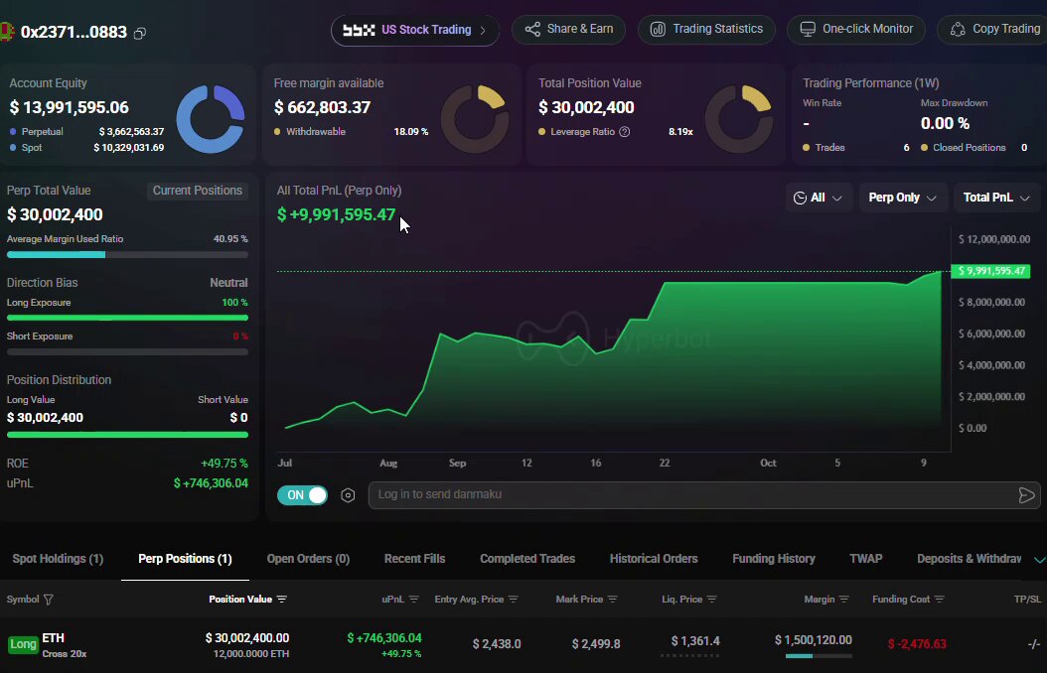Sort by Position Value column icon

282,599
